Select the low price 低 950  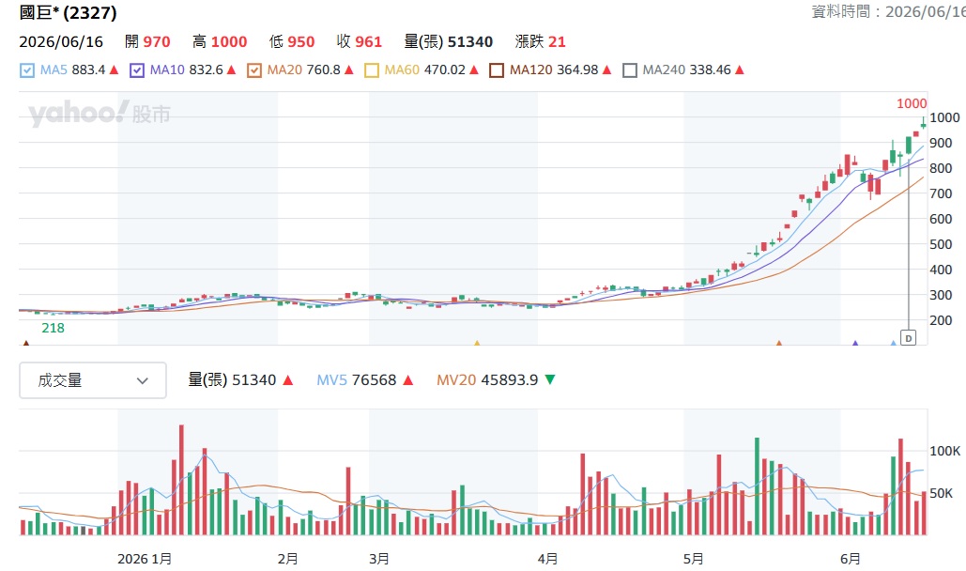(x=292, y=42)
